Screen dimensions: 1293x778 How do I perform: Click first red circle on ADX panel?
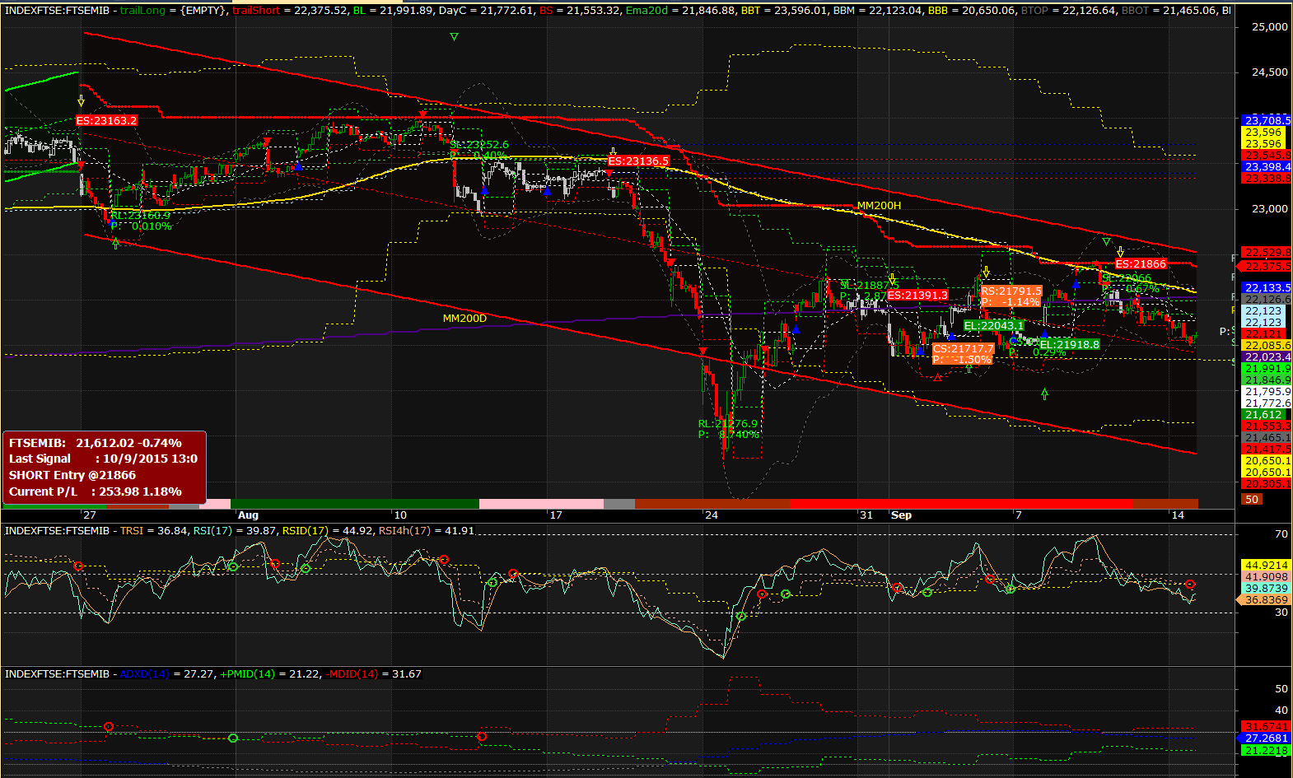(109, 726)
